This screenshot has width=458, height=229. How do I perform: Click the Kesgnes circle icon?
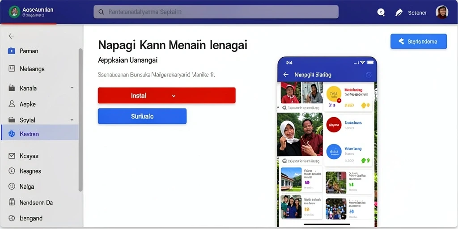click(12, 171)
